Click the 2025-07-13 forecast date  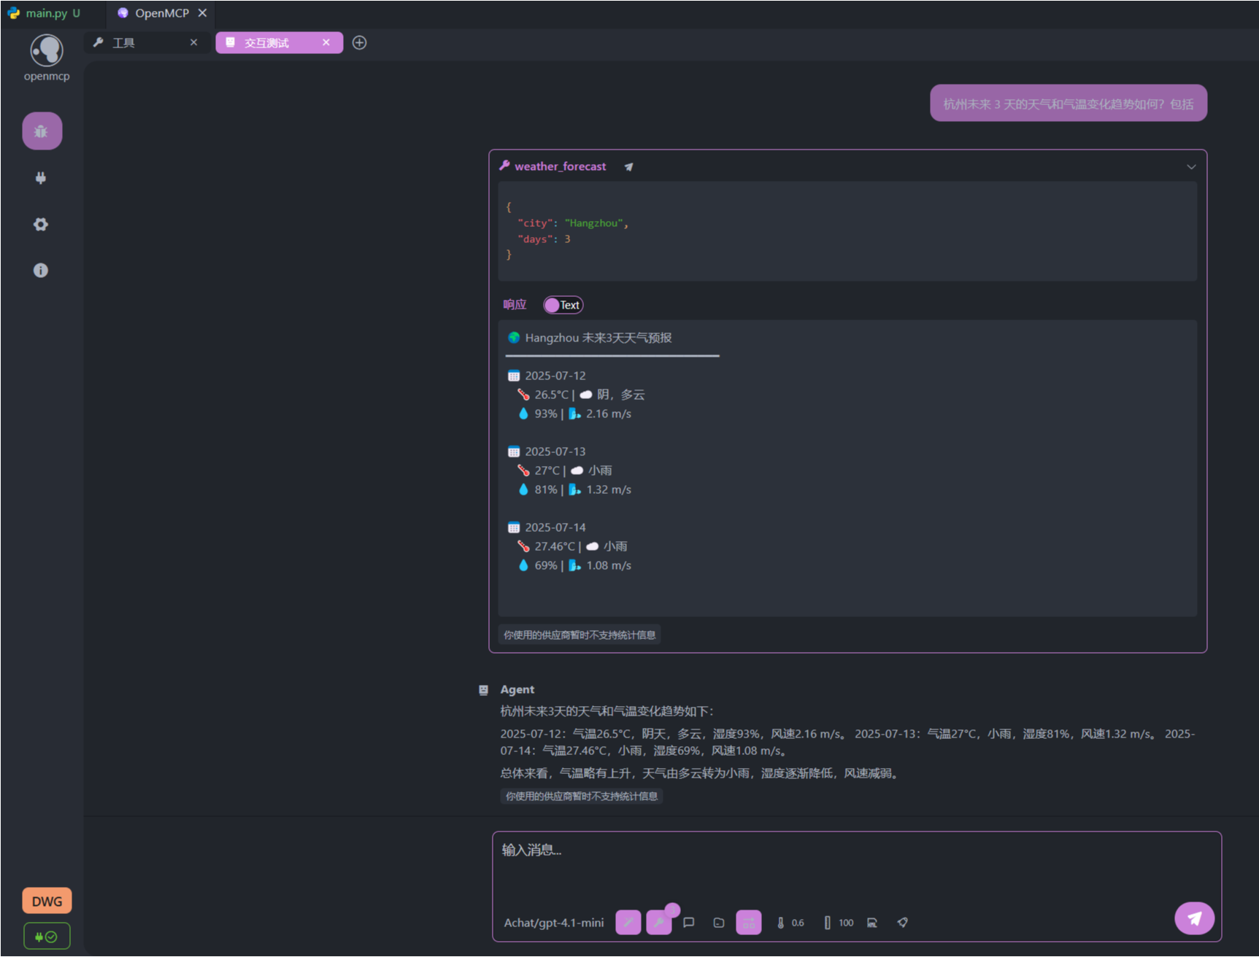[555, 452]
